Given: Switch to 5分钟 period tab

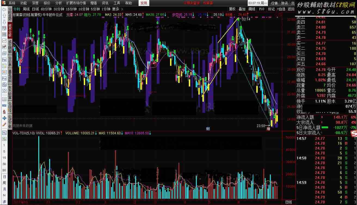Looking at the screenshot, I should tap(95, 9).
